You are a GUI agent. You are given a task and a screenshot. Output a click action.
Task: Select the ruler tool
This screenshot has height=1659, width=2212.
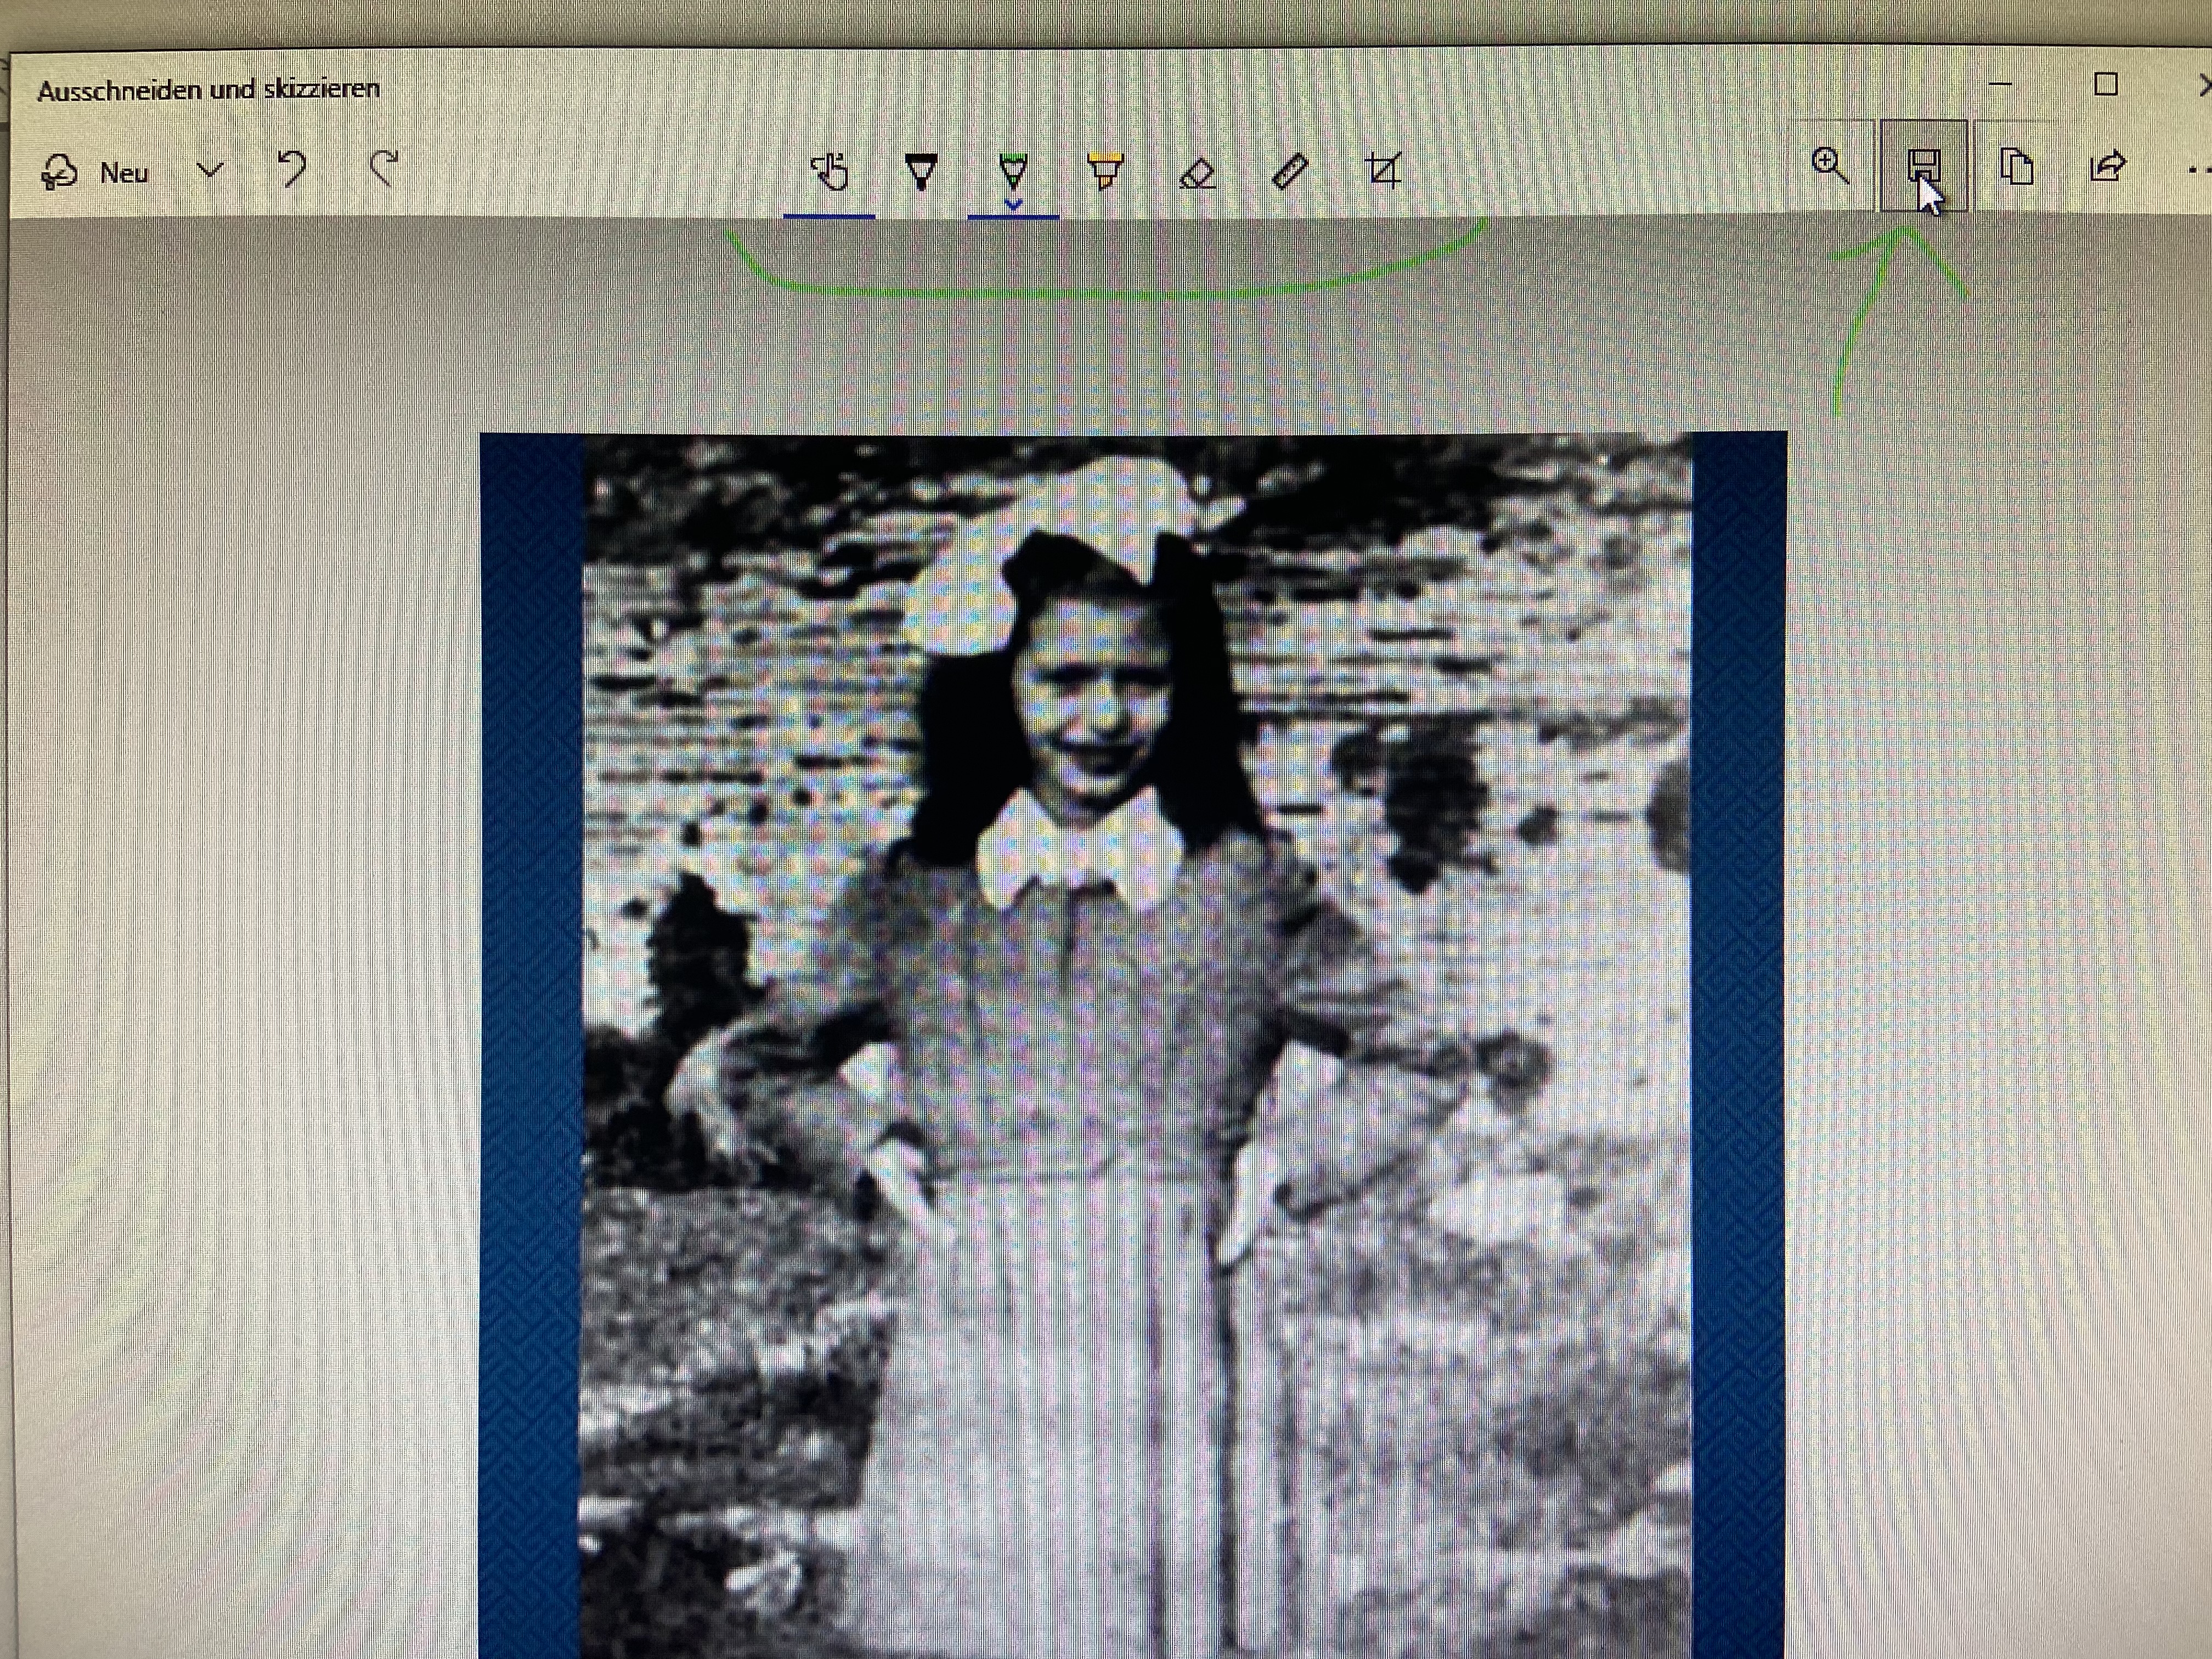point(1289,172)
